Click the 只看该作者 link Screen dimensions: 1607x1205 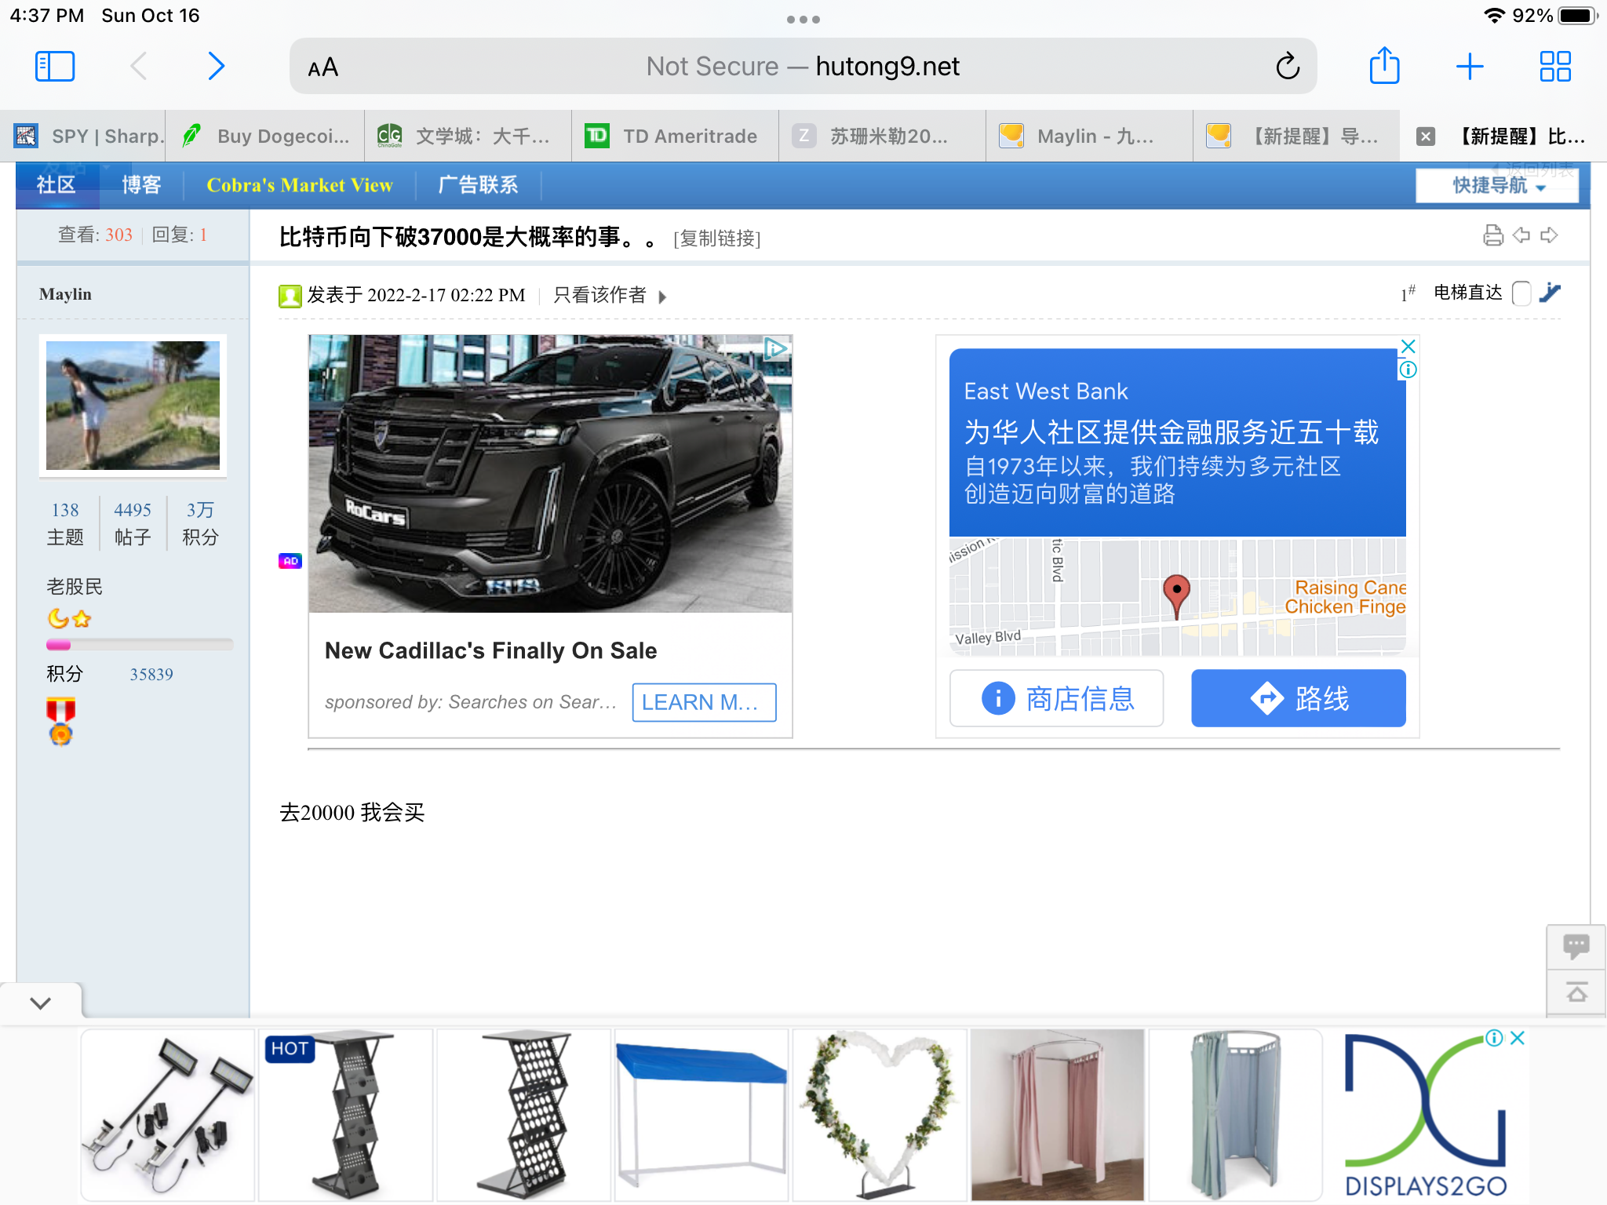pos(600,295)
